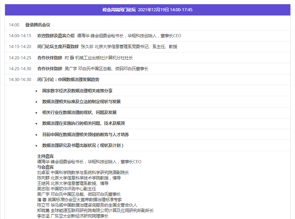Select the 登录腾讯会议 agenda row
This screenshot has height=219, width=295.
click(38, 25)
